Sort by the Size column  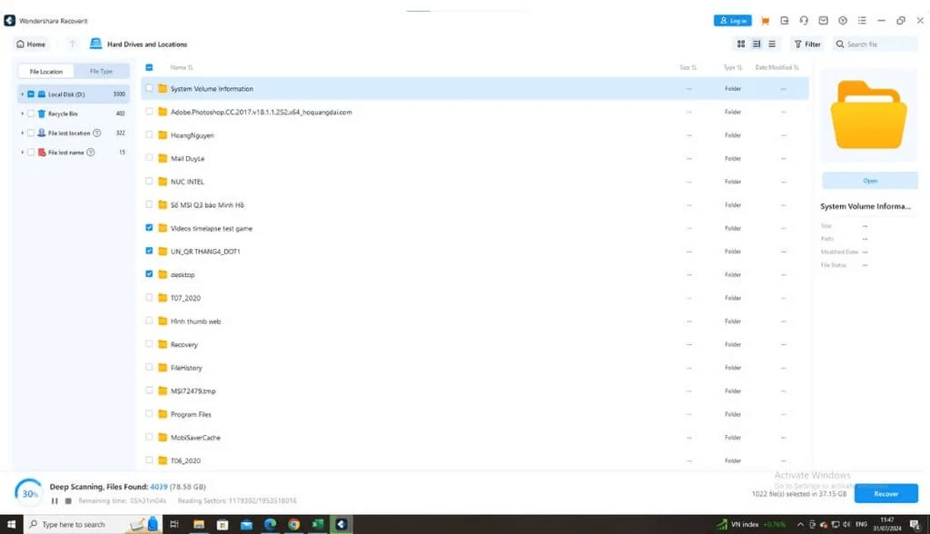[688, 67]
